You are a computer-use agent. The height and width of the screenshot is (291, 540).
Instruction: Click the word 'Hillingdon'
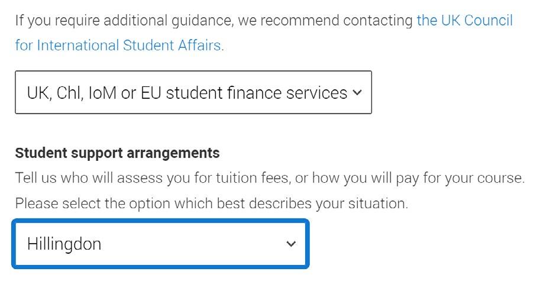pyautogui.click(x=64, y=244)
